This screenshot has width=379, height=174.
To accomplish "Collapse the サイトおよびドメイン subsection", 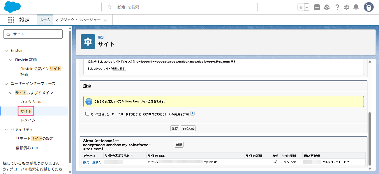I will pos(11,93).
